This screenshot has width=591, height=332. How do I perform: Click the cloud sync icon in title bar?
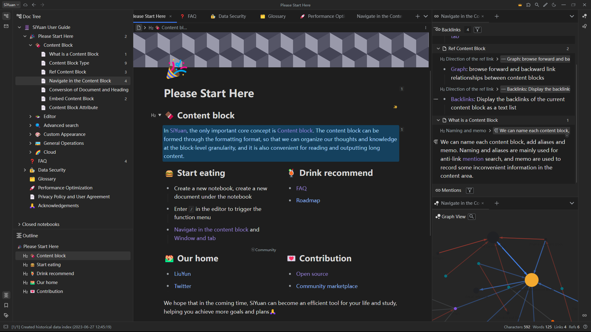pyautogui.click(x=26, y=5)
